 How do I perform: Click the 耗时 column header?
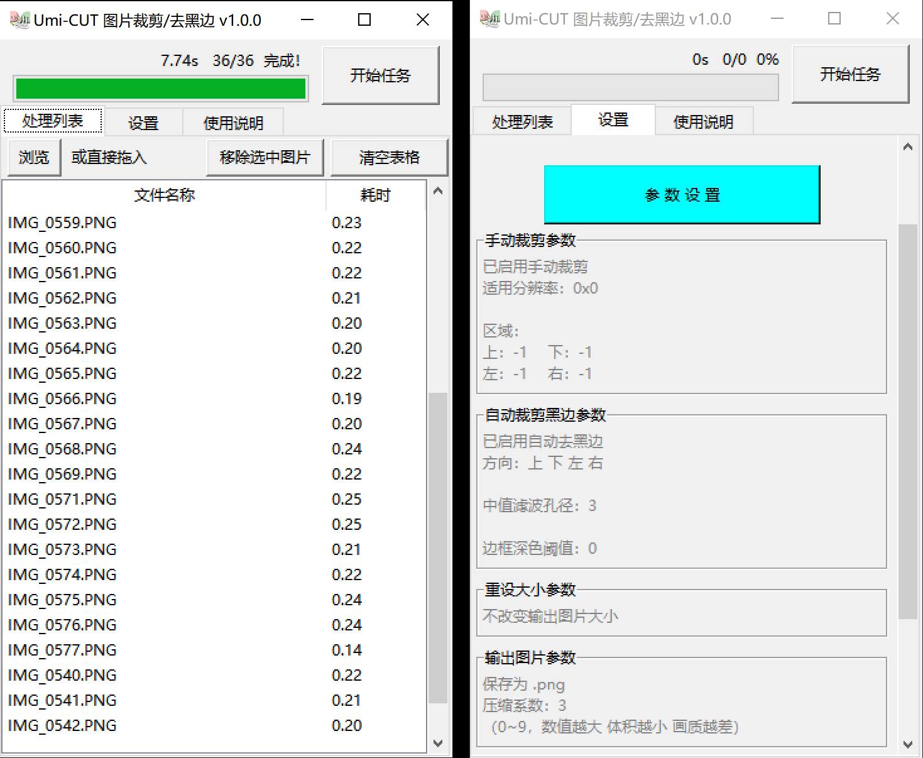pos(375,195)
